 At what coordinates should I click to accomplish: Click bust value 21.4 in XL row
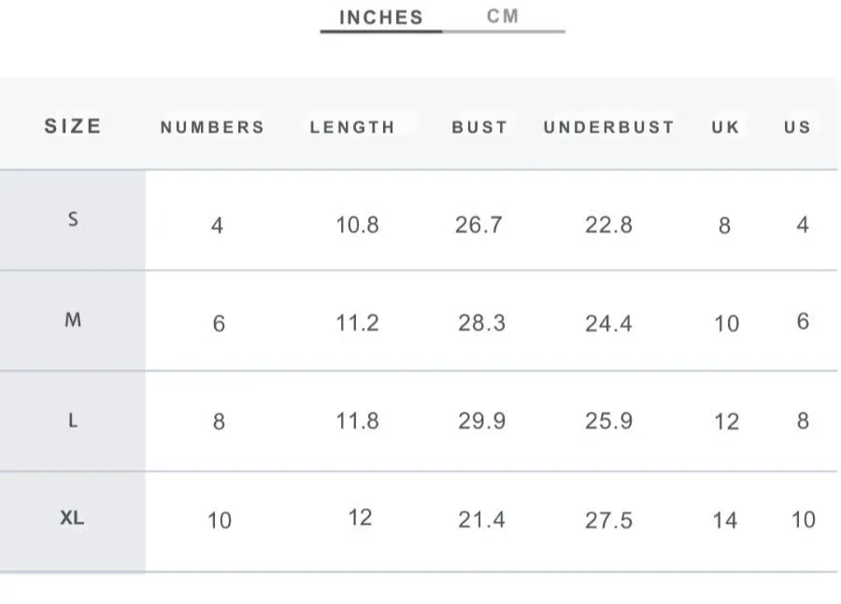coord(481,520)
